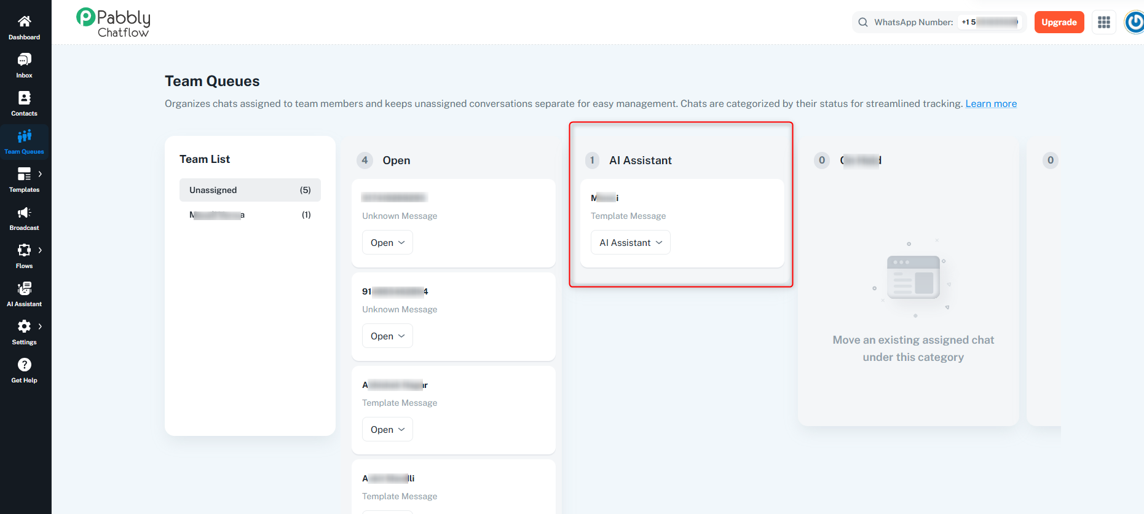Click the A…lli contact name card
Viewport: 1144px width, 514px height.
(389, 478)
